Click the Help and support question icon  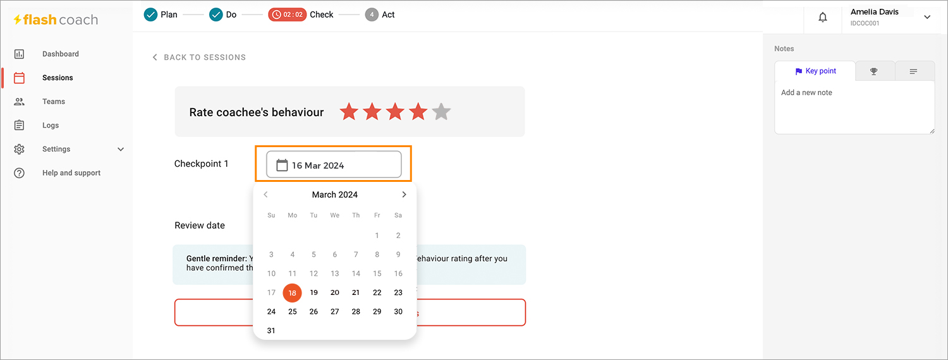(19, 173)
